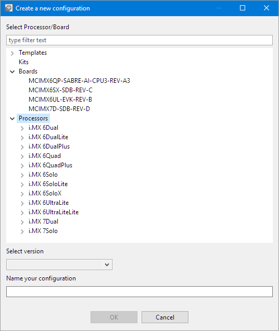This screenshot has height=331, width=279.
Task: Click the Name your configuration field
Action: (139, 291)
